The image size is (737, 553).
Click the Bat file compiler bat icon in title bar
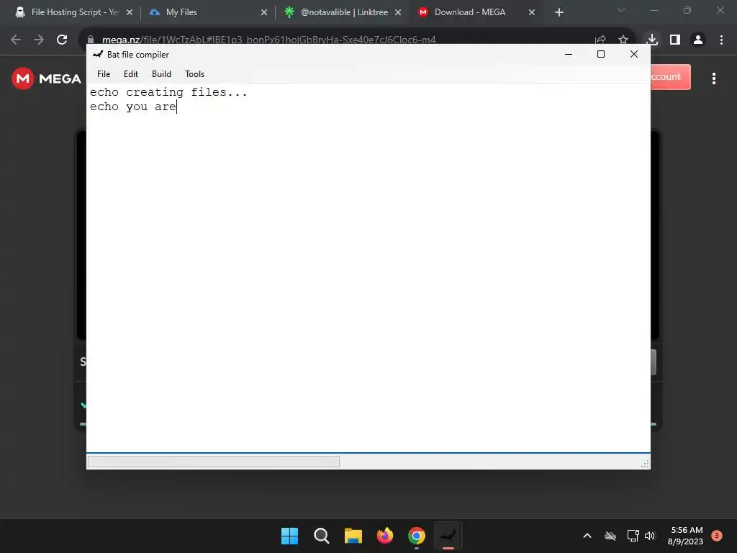coord(98,55)
